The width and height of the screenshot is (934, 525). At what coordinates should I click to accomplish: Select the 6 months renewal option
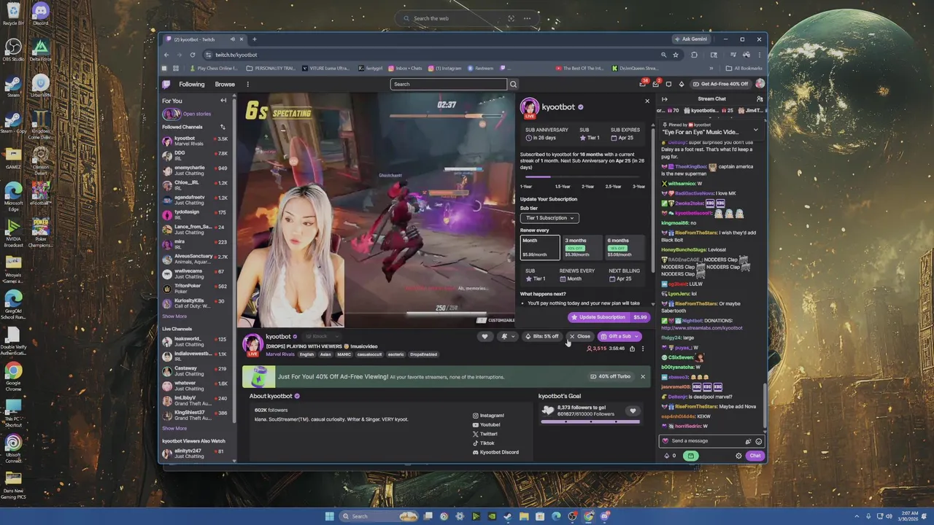[x=625, y=247]
